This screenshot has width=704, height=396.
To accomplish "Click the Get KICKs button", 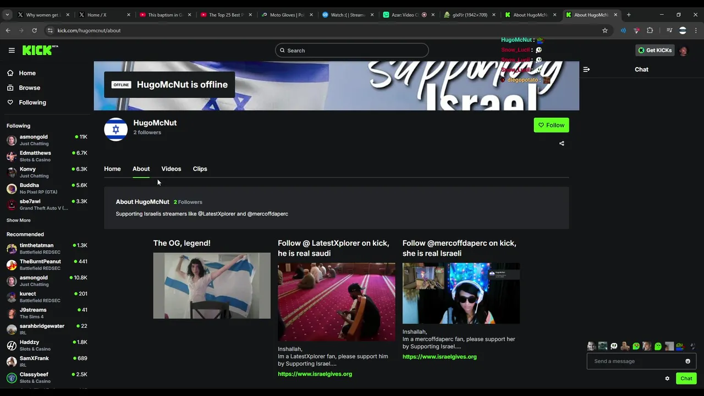I will point(654,50).
